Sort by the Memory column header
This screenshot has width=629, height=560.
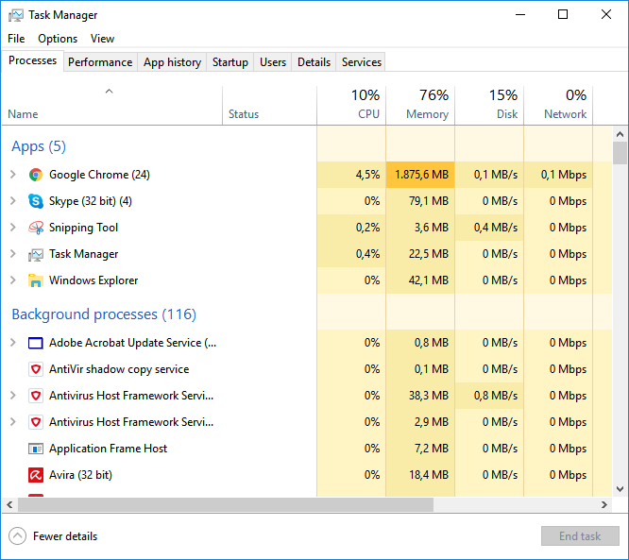tap(420, 105)
